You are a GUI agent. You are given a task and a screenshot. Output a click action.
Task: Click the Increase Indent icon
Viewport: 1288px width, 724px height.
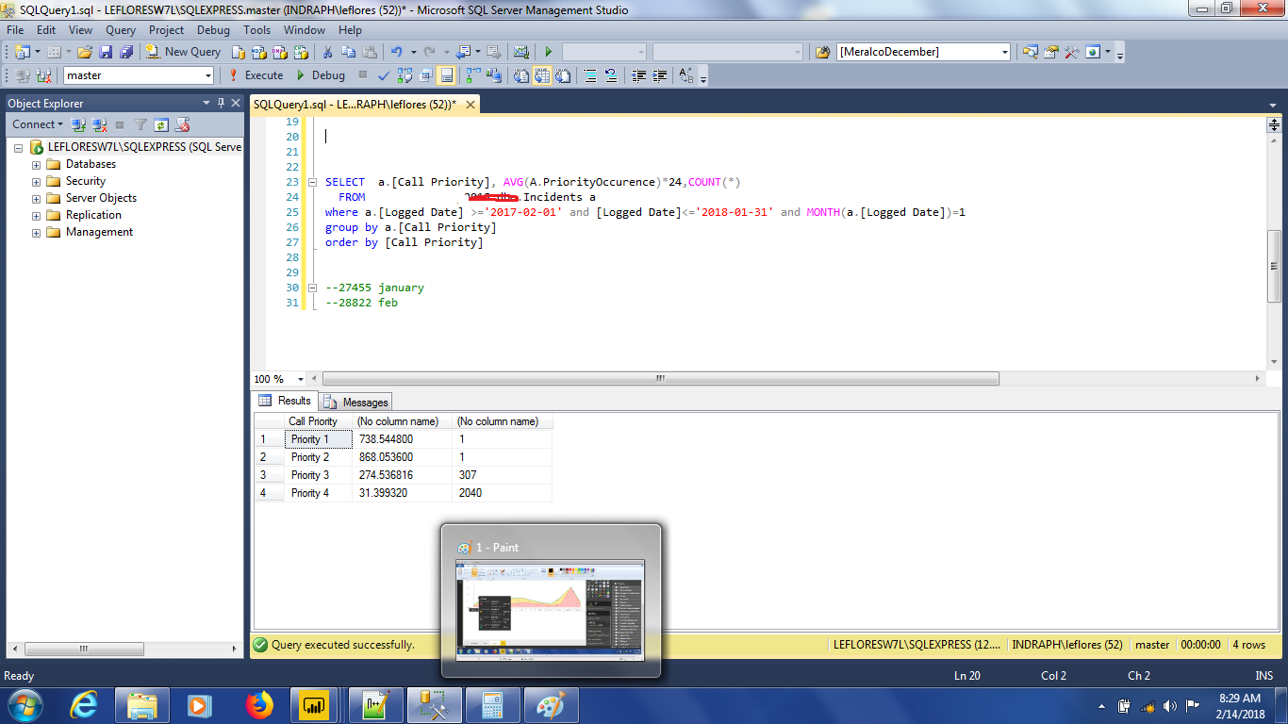pos(659,75)
